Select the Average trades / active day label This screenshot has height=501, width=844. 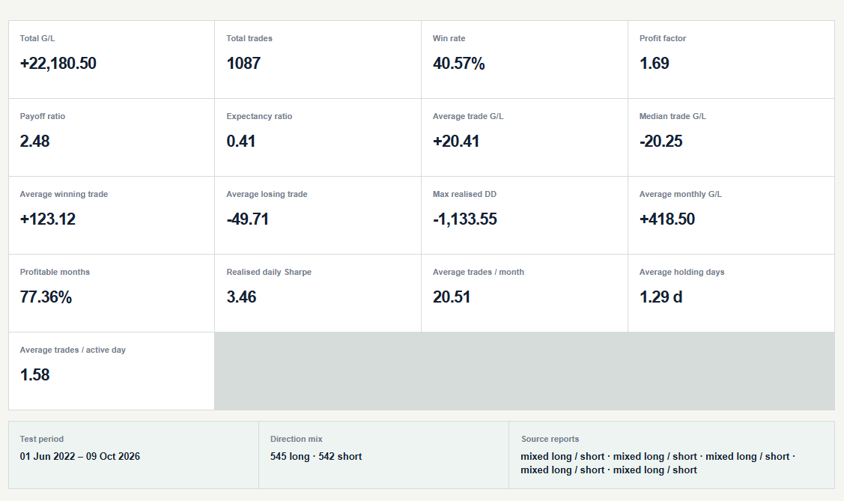tap(73, 350)
